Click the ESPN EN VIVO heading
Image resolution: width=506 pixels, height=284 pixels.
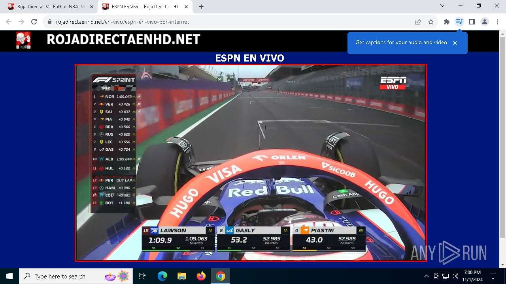point(249,58)
